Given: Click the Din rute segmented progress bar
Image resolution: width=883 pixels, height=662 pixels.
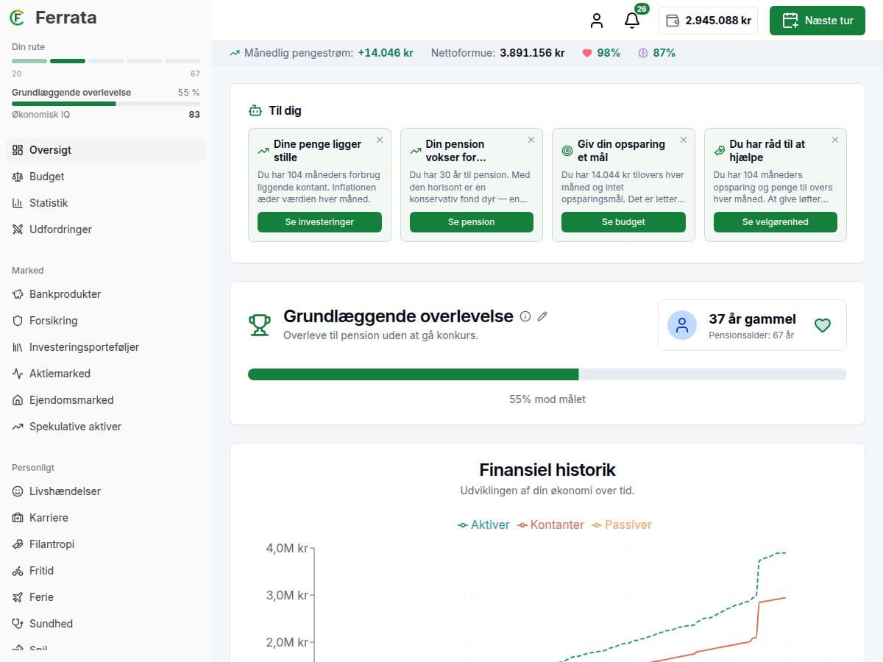Looking at the screenshot, I should tap(106, 61).
